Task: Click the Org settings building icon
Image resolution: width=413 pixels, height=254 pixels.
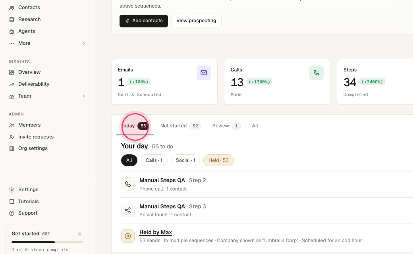Action: coord(12,149)
